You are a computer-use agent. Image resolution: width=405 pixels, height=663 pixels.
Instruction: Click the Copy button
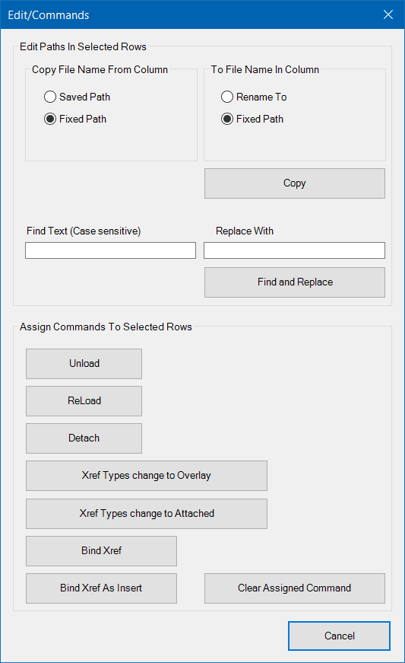point(295,183)
